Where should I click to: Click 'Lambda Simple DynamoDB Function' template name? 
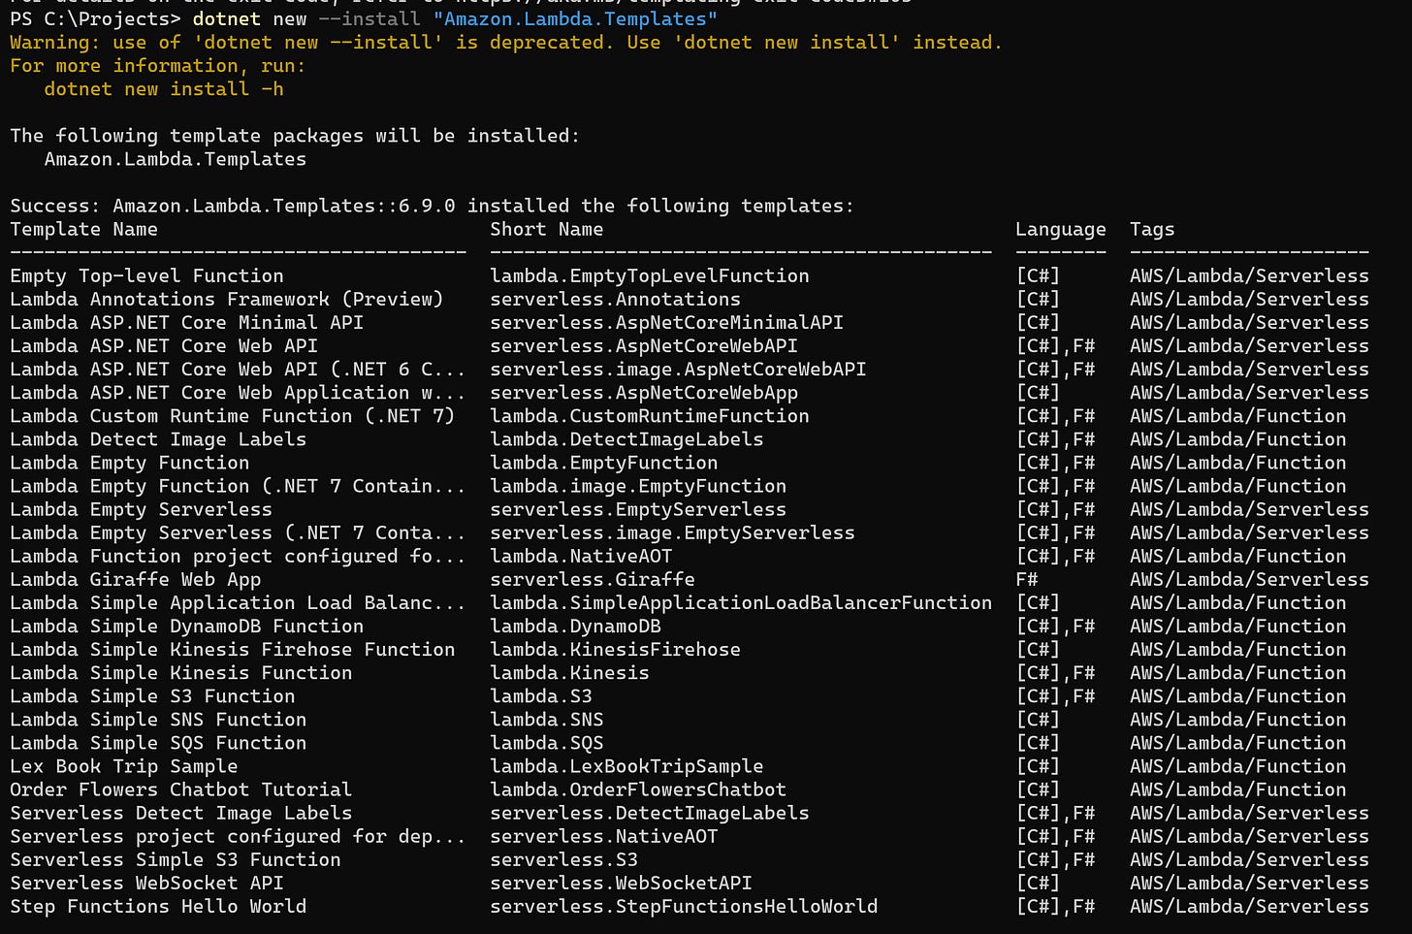coord(187,626)
